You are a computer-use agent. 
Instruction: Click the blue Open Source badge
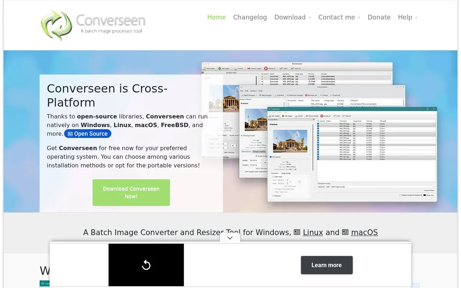(88, 134)
